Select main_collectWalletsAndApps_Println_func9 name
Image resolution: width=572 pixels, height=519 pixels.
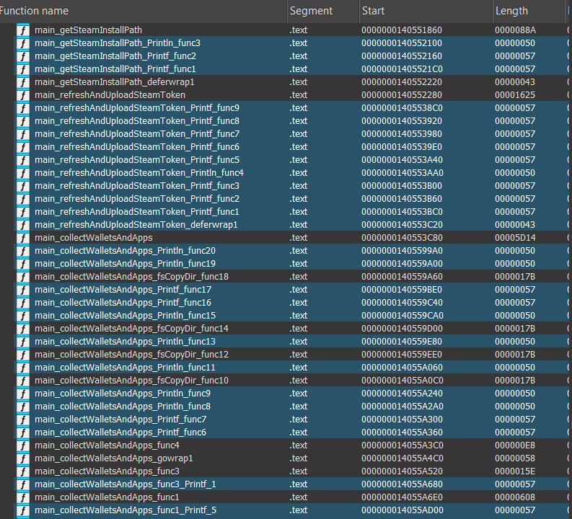click(x=123, y=394)
